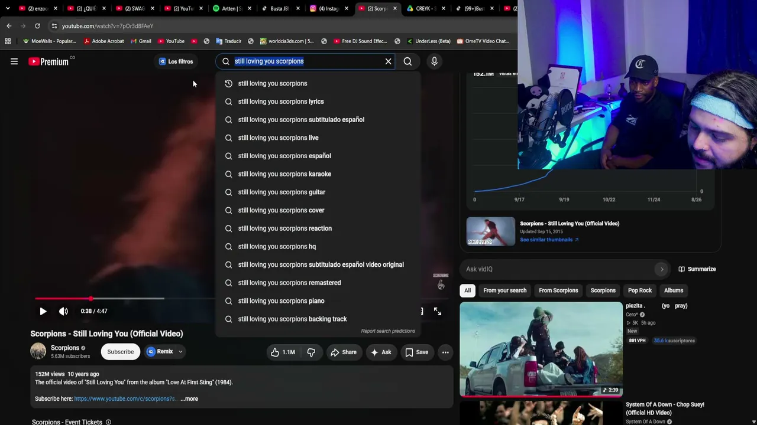Open Free DJ Sound Effects bookmark

(x=360, y=41)
